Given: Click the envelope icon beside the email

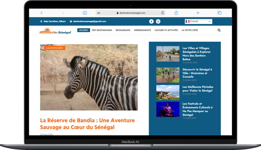Looking at the screenshot, I should (71, 21).
